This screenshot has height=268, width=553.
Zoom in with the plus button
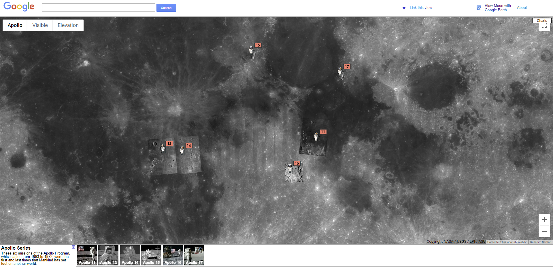tap(544, 220)
